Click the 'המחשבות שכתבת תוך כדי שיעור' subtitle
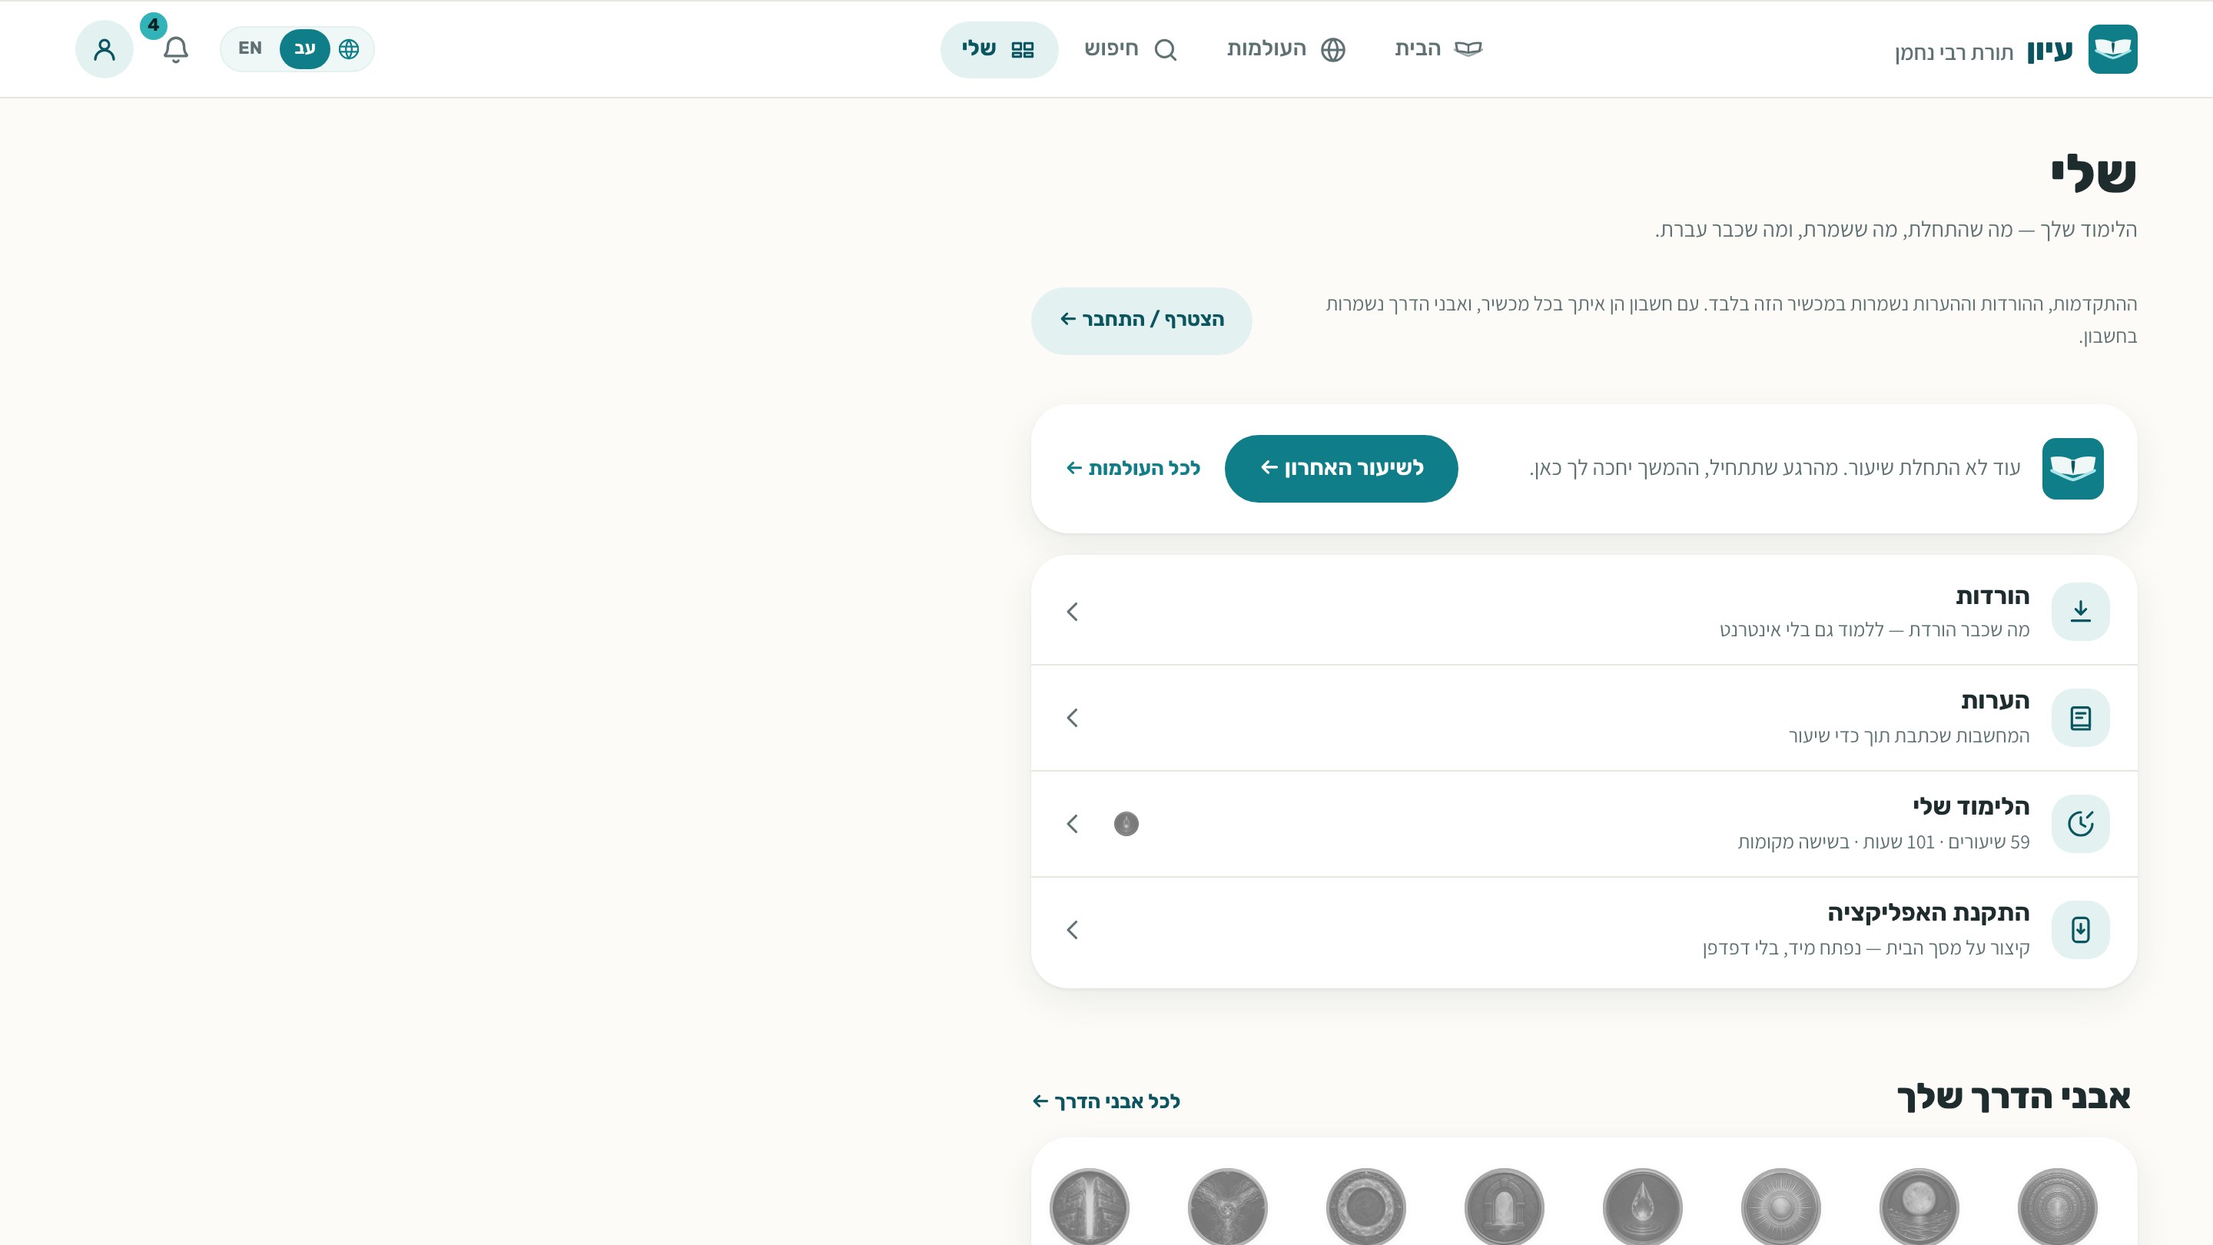 click(1909, 736)
